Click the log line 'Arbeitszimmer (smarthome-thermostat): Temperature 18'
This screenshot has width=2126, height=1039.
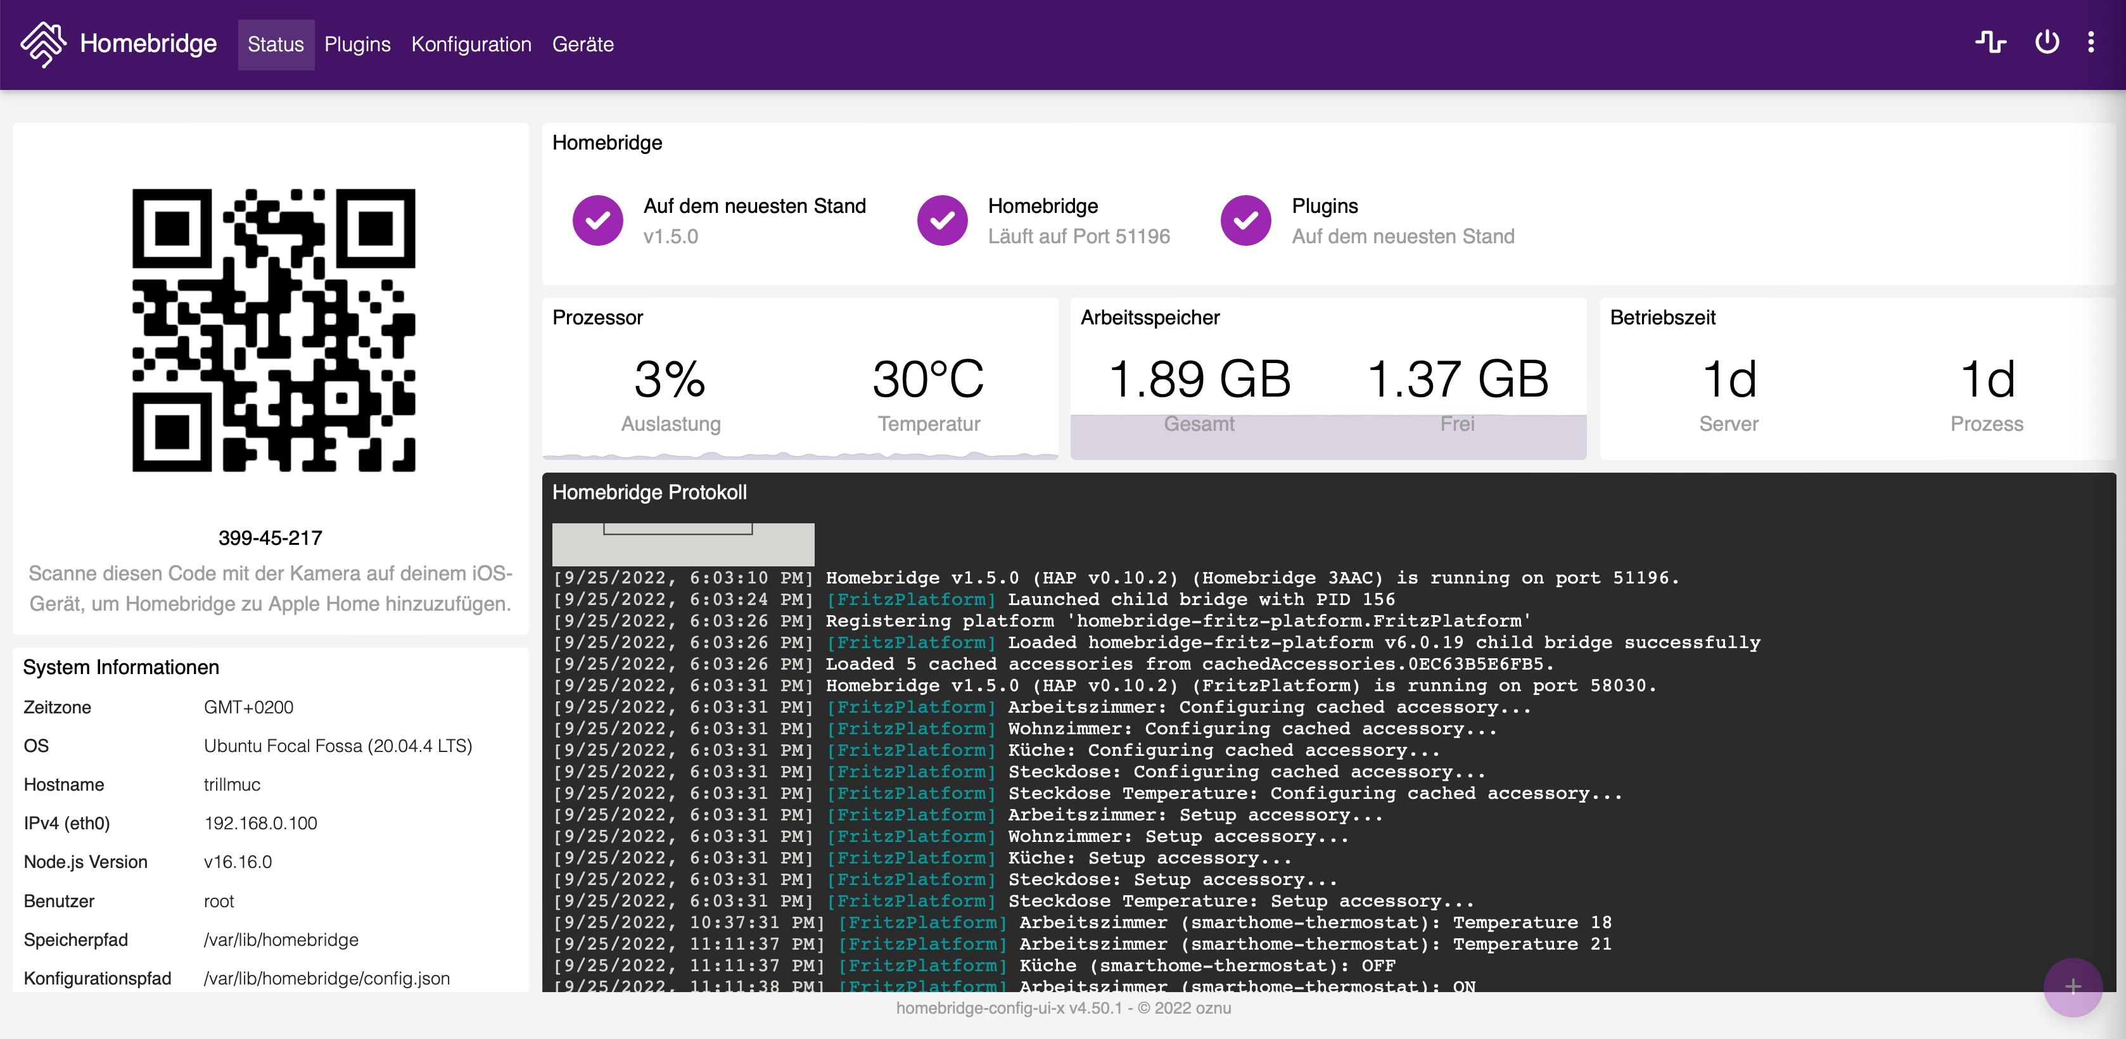pos(1316,922)
